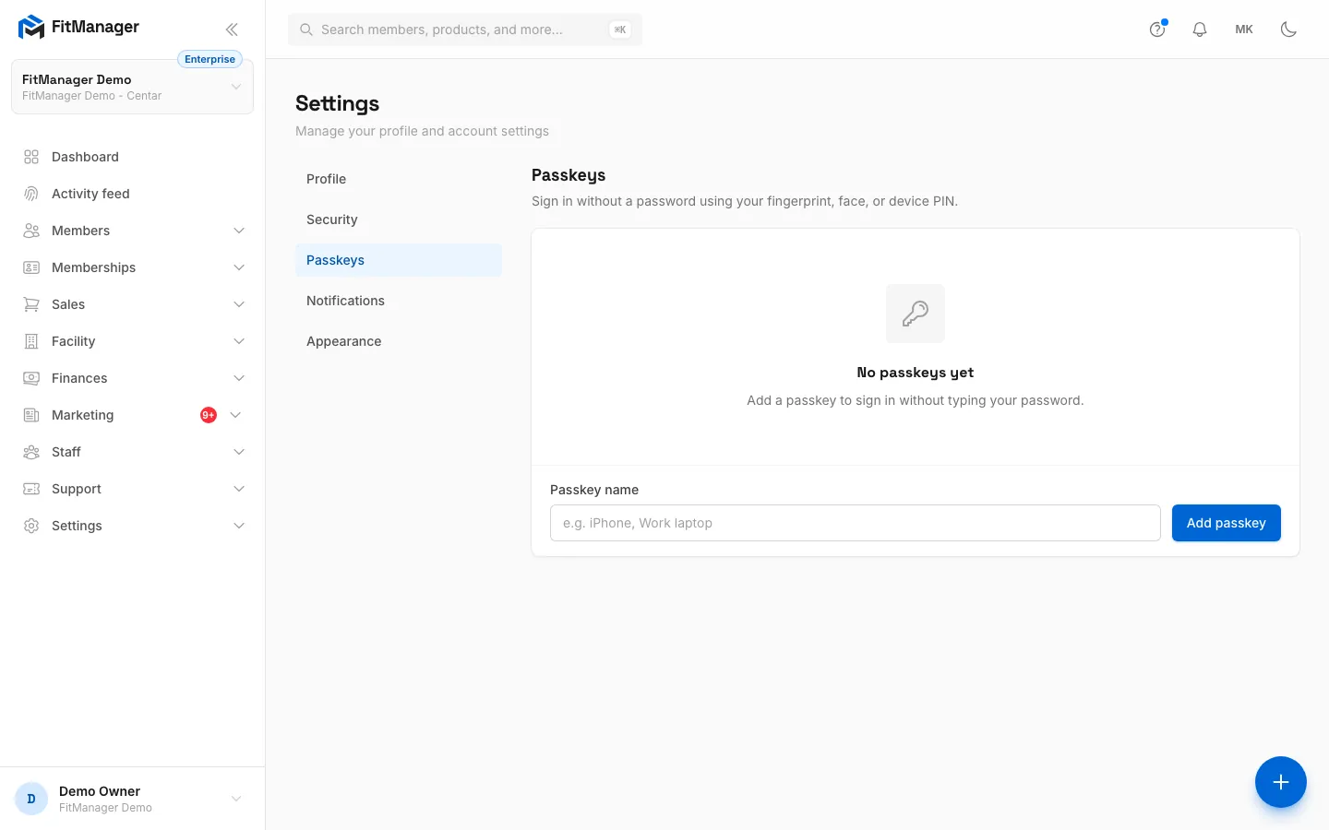Screen dimensions: 1329x830
Task: Open the Notifications settings tab
Action: point(399,301)
